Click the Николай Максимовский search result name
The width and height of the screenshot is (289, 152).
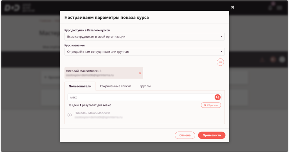(92, 113)
